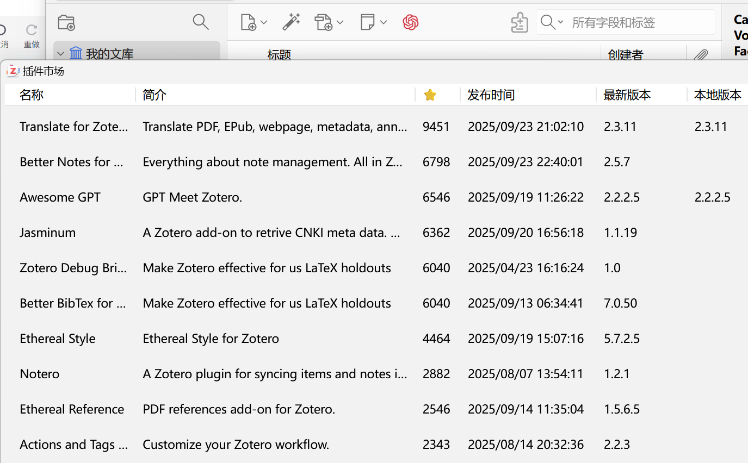This screenshot has height=463, width=748.
Task: Click local version 2.2.2.5 for Awesome GPT
Action: click(712, 197)
